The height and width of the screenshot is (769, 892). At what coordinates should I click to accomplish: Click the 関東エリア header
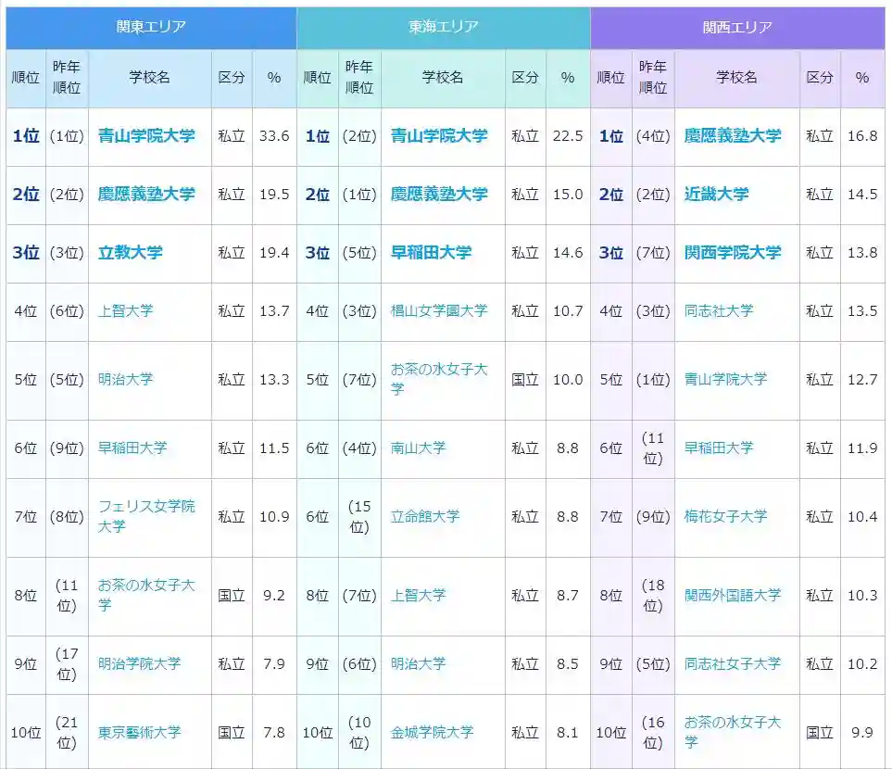151,27
